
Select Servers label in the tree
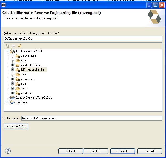click(x=21, y=102)
